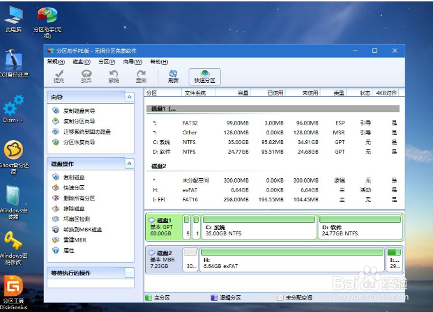The width and height of the screenshot is (433, 312).
Task: Collapse the 磁盘操作 panel with its chevron
Action: coord(130,164)
